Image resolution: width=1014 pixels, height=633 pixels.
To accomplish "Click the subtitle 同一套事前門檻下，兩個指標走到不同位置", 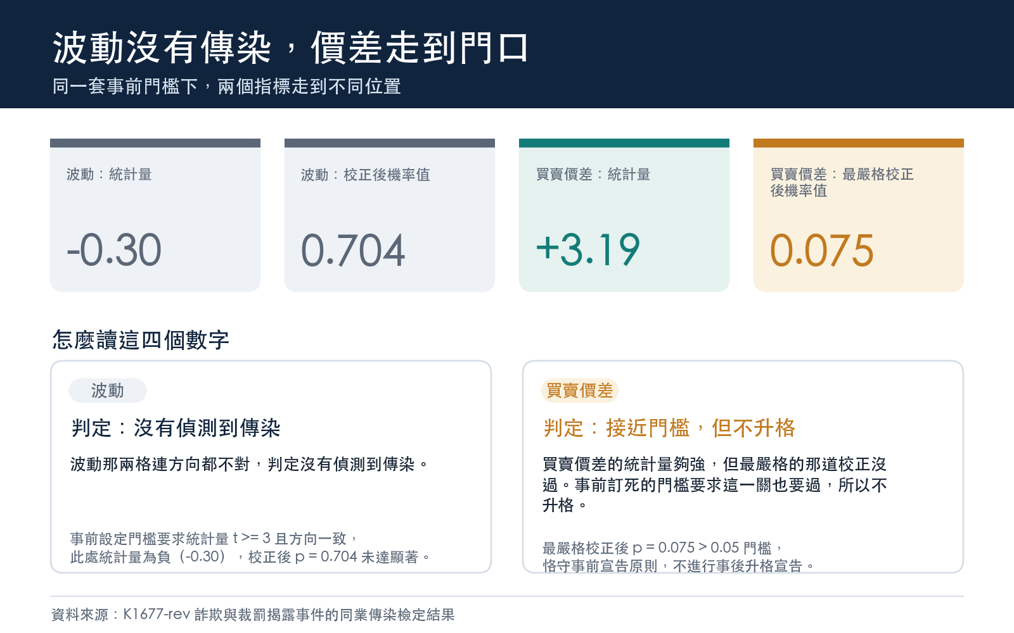I will (226, 86).
